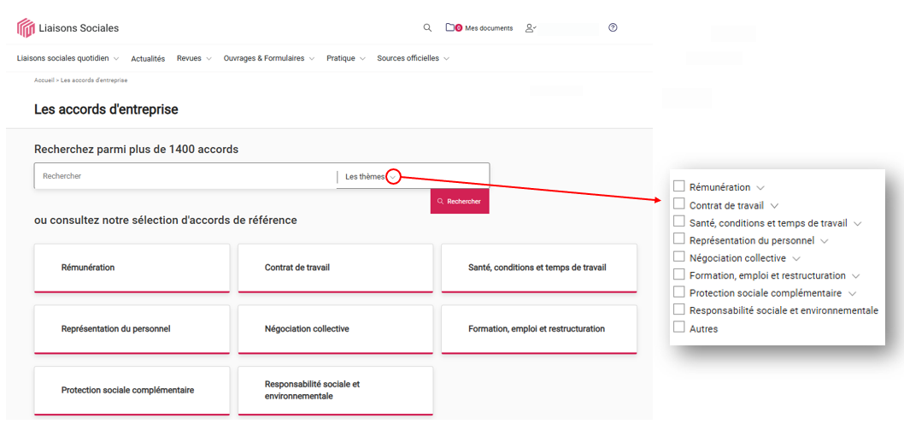Viewport: 904px width, 430px height.
Task: Open Sources officielles menu
Action: pos(414,58)
